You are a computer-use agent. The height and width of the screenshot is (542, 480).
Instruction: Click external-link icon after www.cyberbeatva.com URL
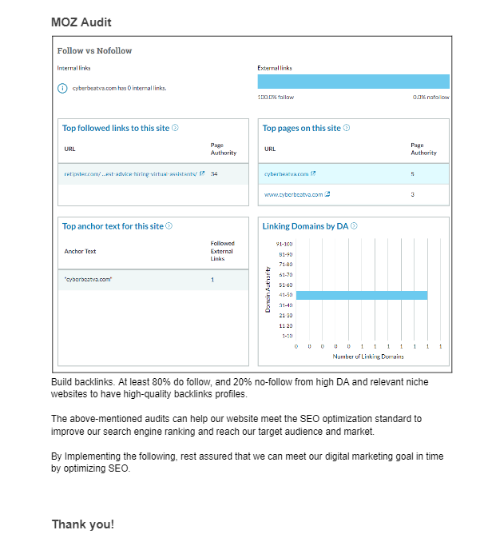327,194
